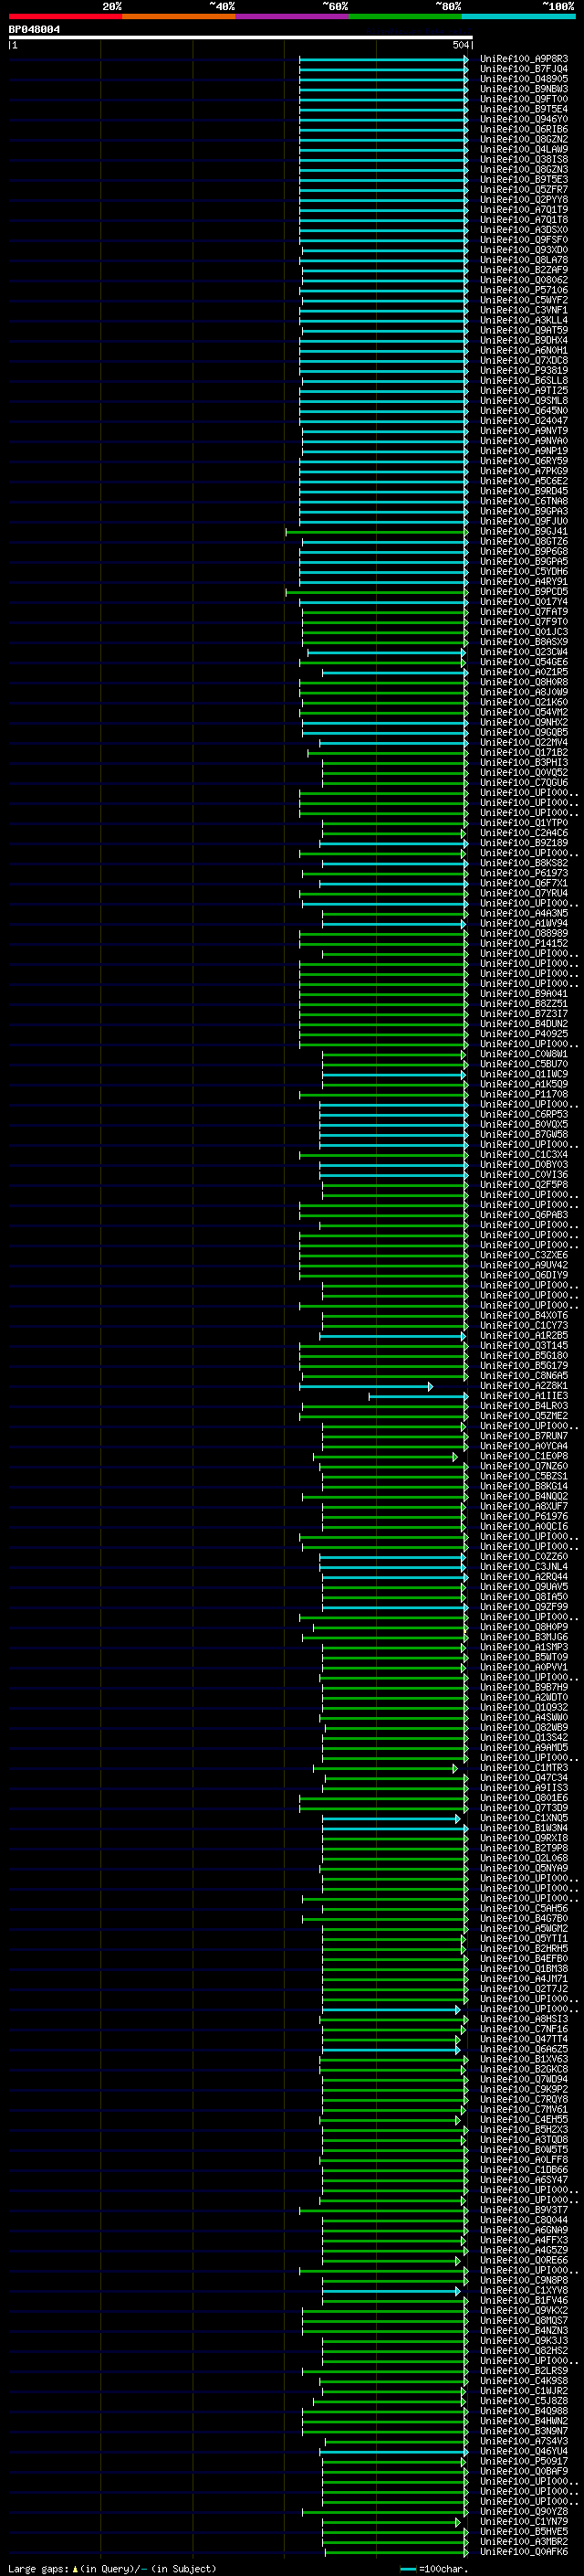The height and width of the screenshot is (2576, 584).
Task: Select hit label UniRef100_Q9FT00
Action: (x=523, y=99)
